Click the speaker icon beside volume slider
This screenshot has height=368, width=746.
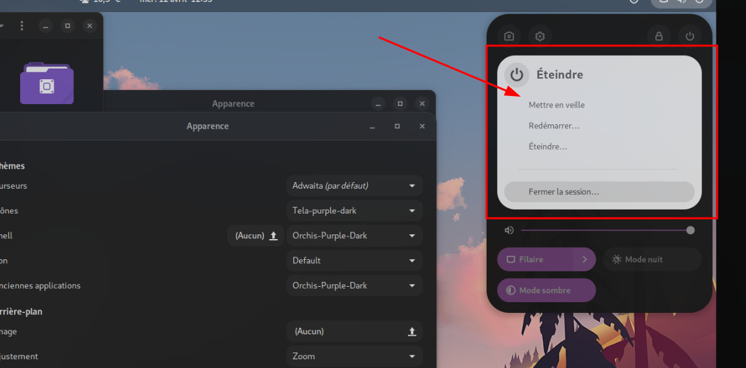point(509,230)
